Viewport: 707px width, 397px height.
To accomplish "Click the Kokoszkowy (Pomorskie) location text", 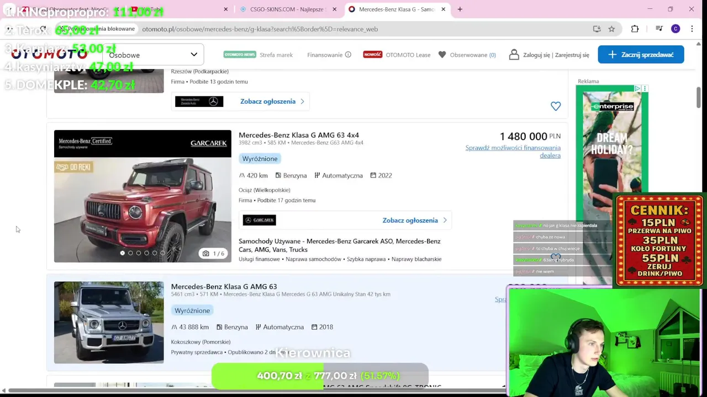I will click(x=201, y=342).
